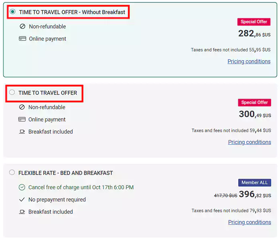Open Pricing conditions for 282,86 offer
The image size is (280, 240).
pos(249,62)
